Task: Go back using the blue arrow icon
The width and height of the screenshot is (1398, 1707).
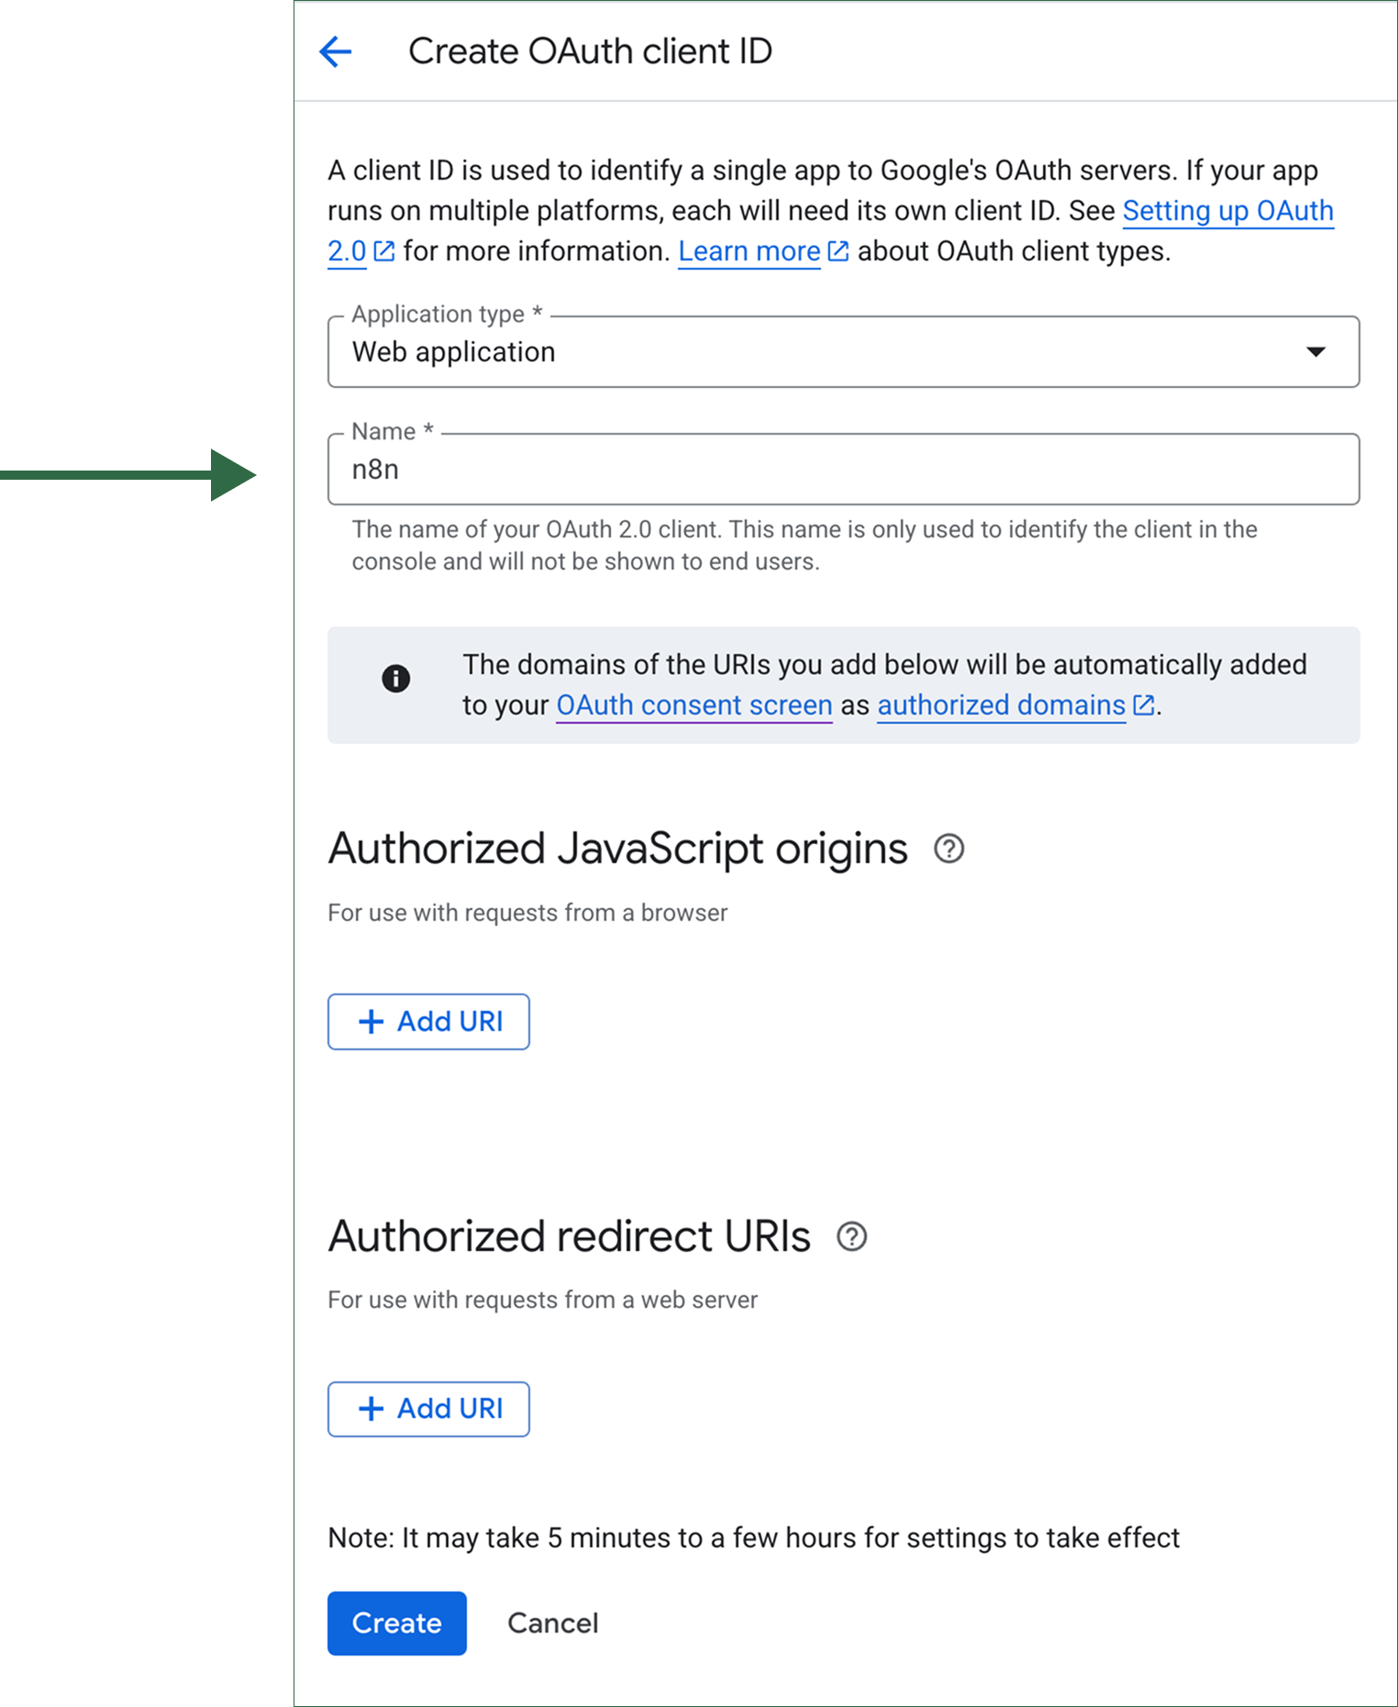Action: pyautogui.click(x=336, y=51)
